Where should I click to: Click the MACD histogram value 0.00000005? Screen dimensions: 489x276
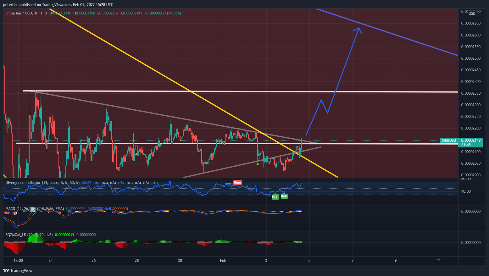tap(75, 209)
